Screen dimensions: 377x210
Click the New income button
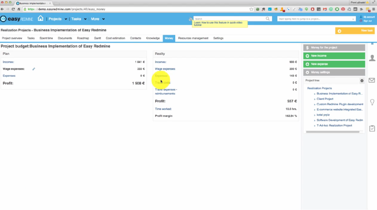(x=334, y=56)
